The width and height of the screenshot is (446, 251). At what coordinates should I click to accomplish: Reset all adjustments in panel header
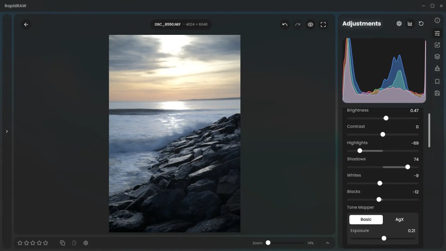pyautogui.click(x=421, y=24)
